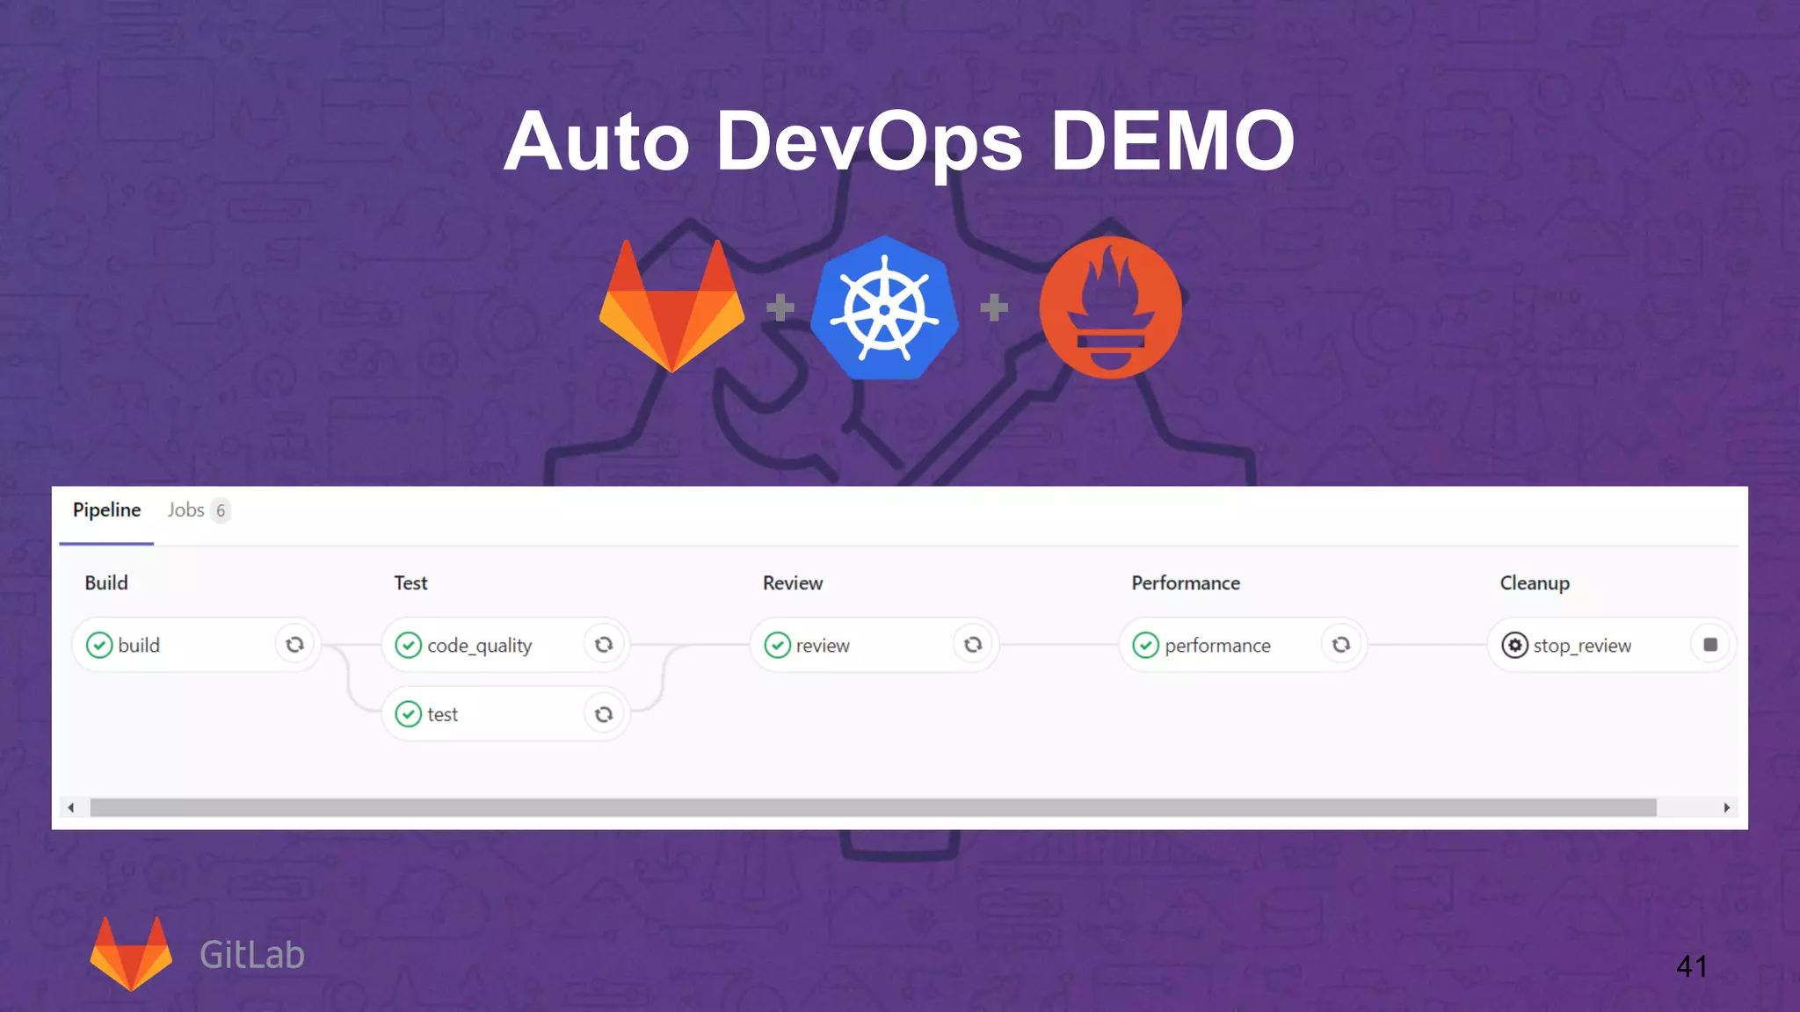This screenshot has width=1800, height=1012.
Task: Click the horizontal scrollbar left arrow
Action: coord(71,807)
